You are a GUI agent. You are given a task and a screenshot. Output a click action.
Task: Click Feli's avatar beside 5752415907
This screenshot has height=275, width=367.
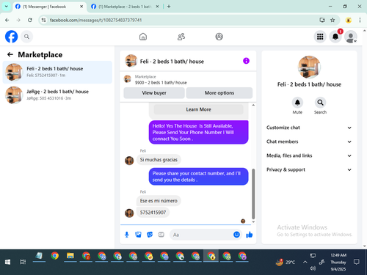(129, 213)
